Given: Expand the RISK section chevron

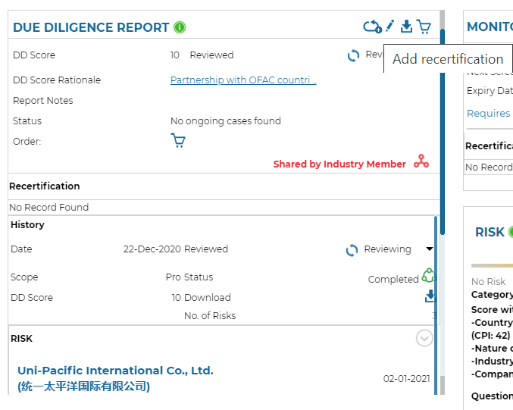Looking at the screenshot, I should (x=424, y=339).
